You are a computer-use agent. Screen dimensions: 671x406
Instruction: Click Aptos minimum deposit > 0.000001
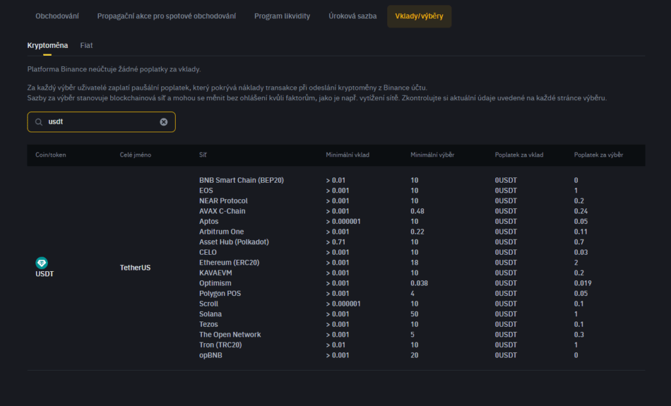click(343, 221)
